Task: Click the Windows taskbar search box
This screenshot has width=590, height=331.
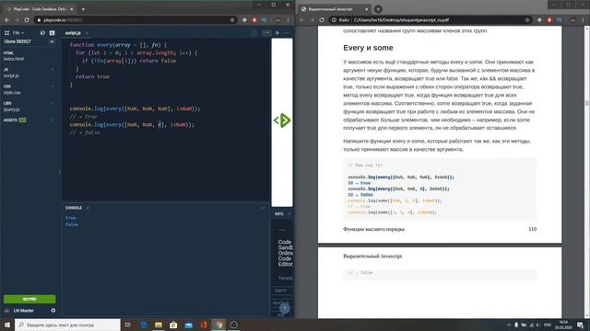Action: (x=67, y=325)
